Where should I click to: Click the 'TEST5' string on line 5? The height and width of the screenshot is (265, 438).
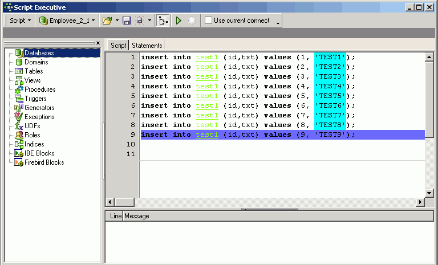point(330,96)
